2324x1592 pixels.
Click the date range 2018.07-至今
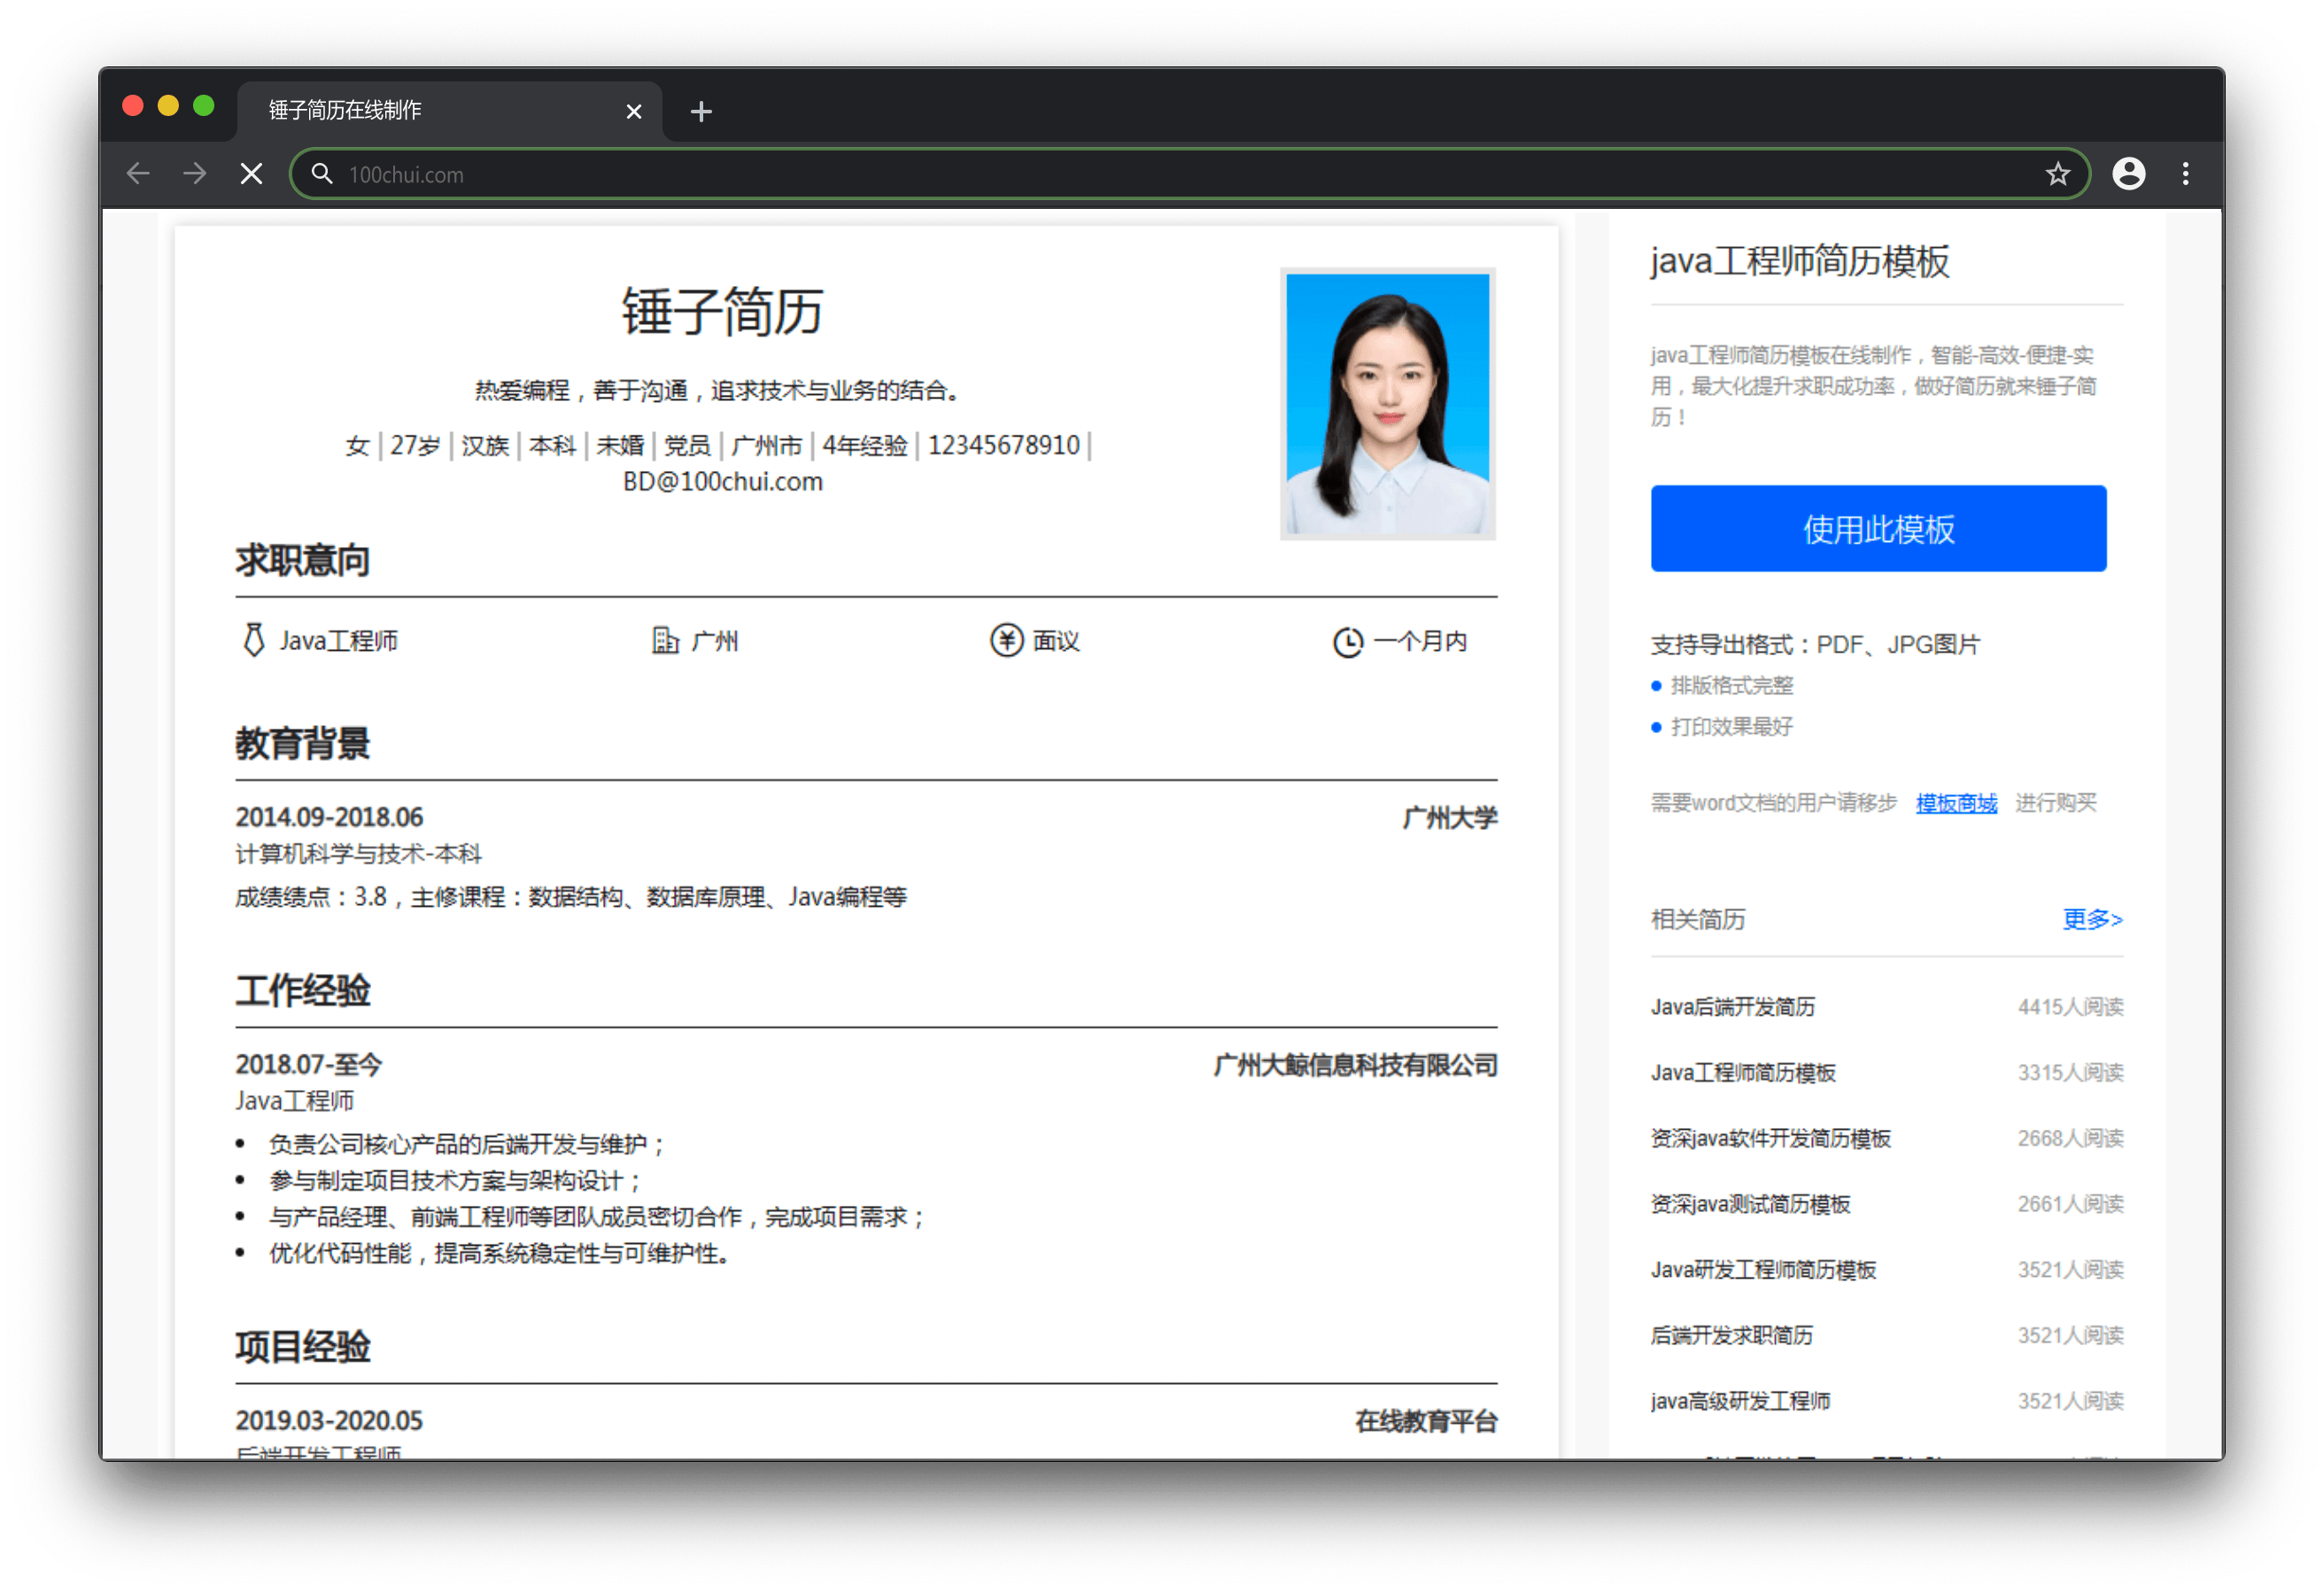pos(308,1064)
